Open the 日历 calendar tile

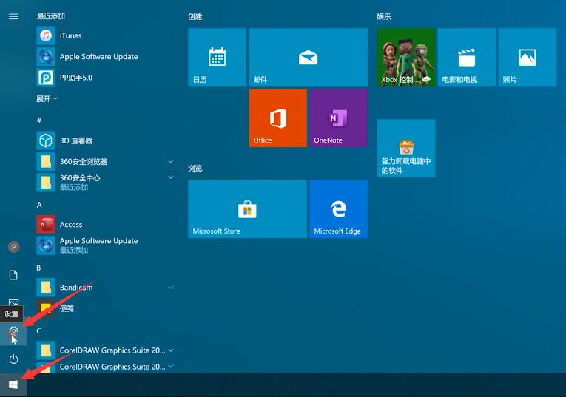coord(218,58)
